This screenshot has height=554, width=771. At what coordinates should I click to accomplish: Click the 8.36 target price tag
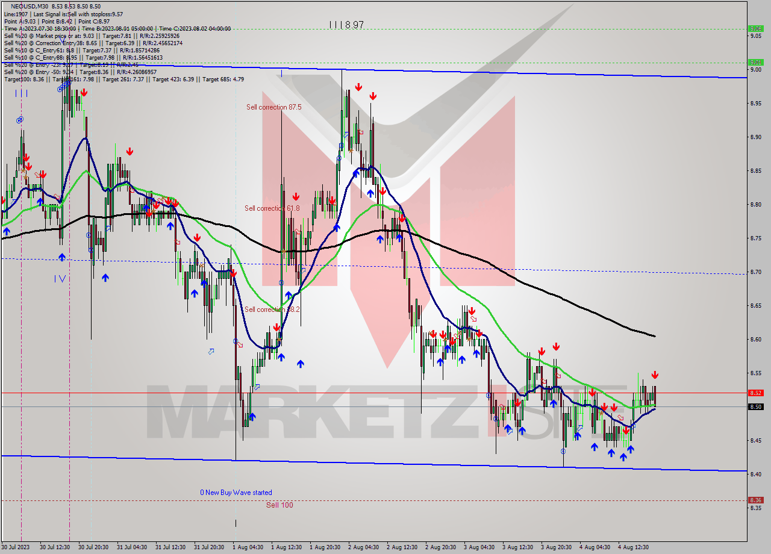[755, 500]
